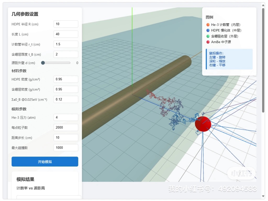Click the scroll-up arrow of page scrollbar

[263, 5]
